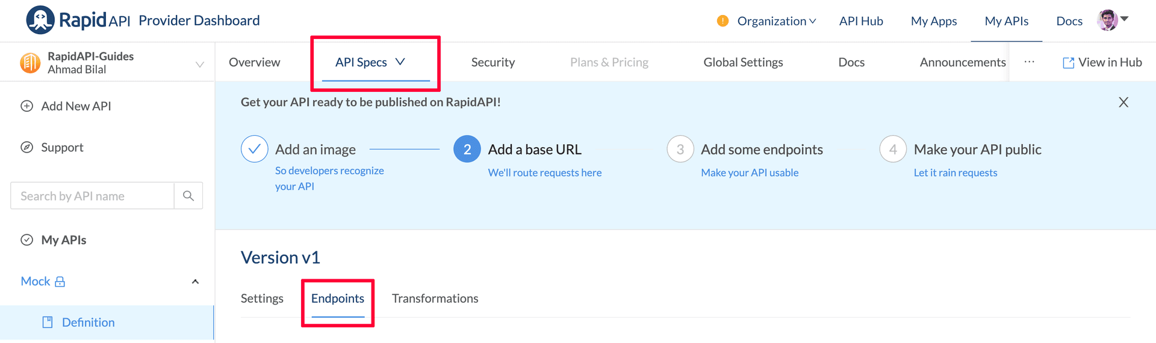
Task: Click the Provider Dashboard title
Action: click(199, 20)
